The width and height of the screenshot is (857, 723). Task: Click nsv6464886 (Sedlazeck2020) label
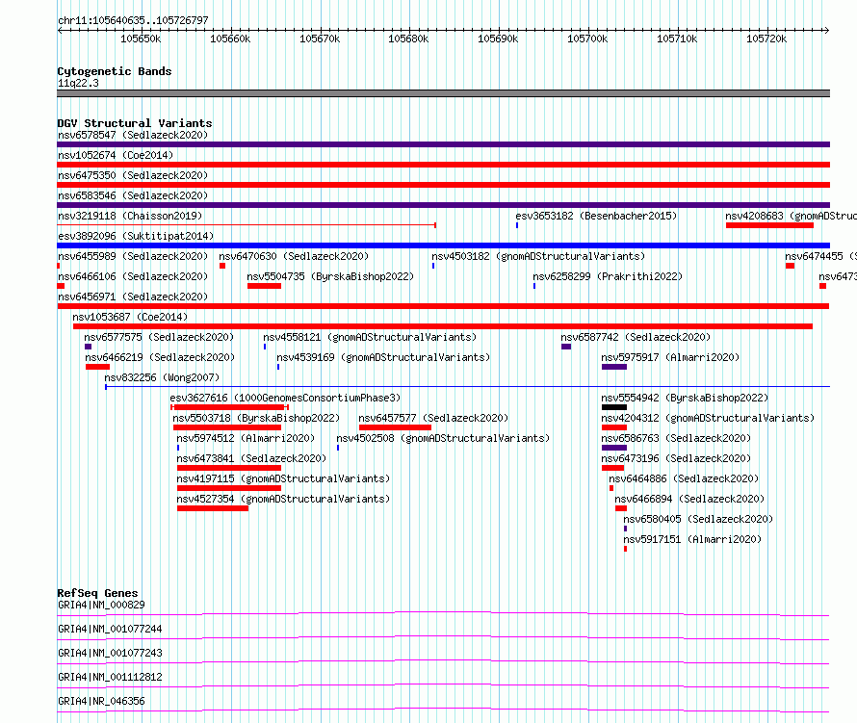click(684, 478)
